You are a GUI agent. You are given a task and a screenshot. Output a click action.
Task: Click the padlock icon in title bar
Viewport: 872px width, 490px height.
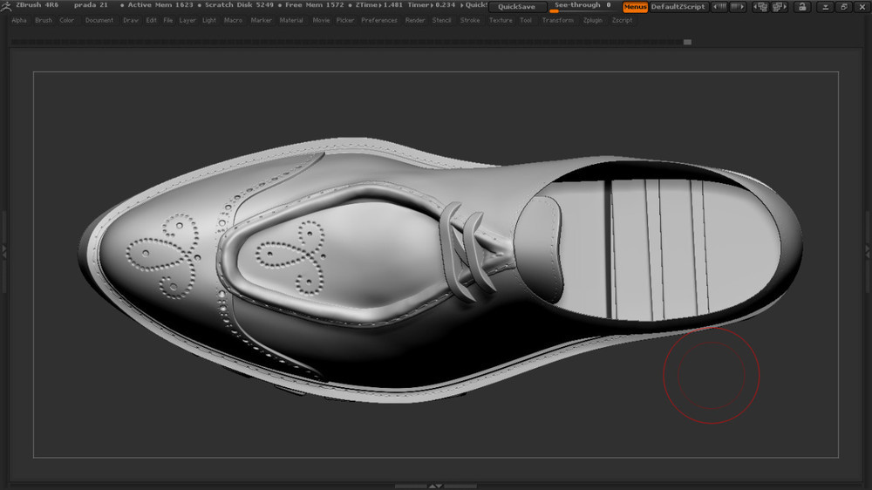tap(801, 7)
